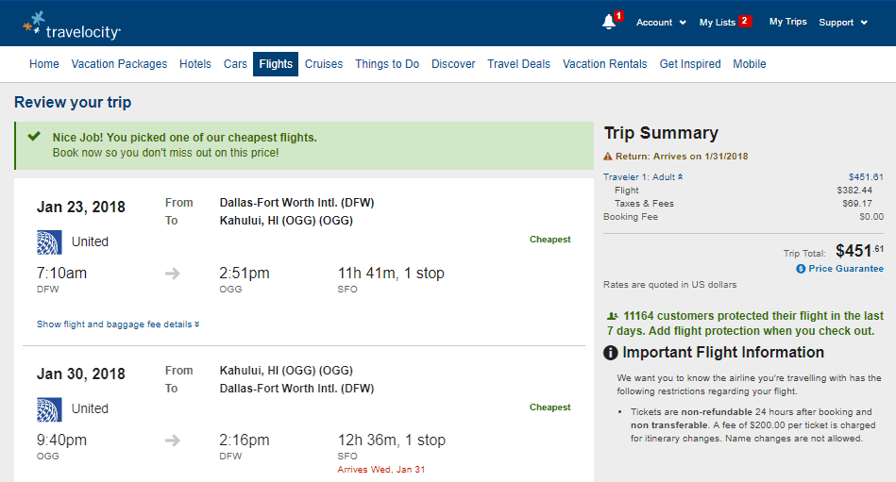The image size is (896, 482).
Task: Open the Cruises tab
Action: point(324,64)
